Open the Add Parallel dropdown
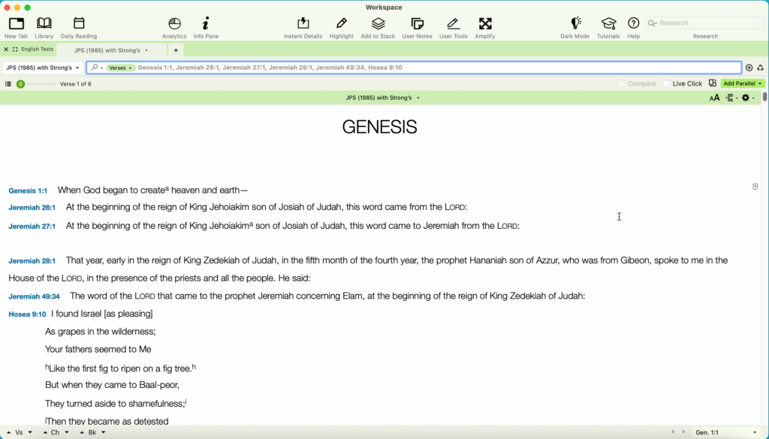 (743, 83)
